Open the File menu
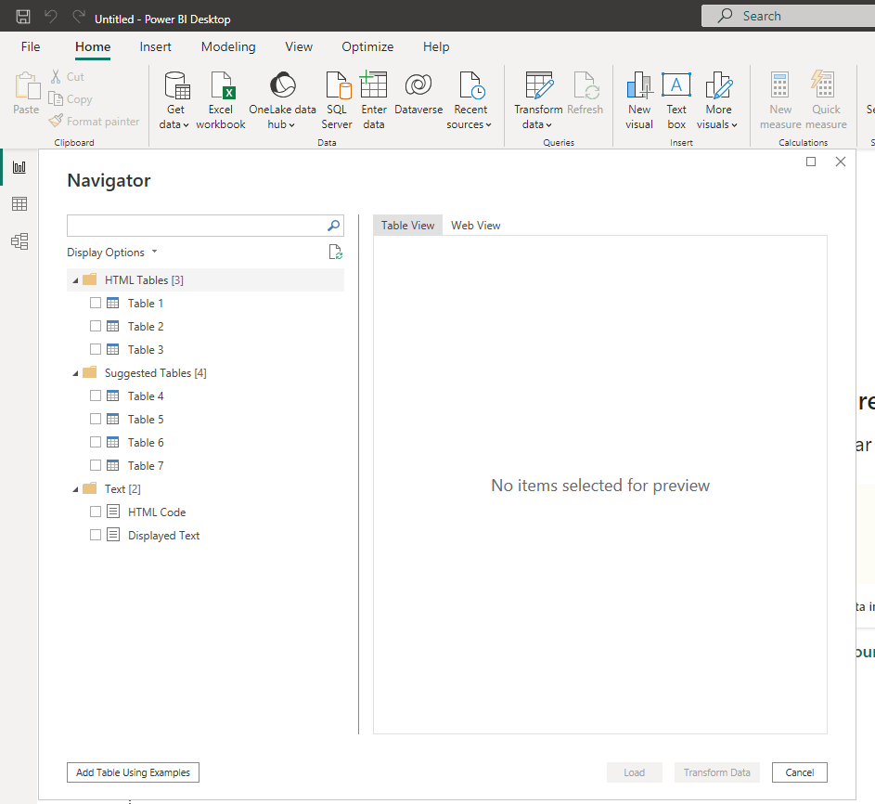875x804 pixels. pos(31,47)
